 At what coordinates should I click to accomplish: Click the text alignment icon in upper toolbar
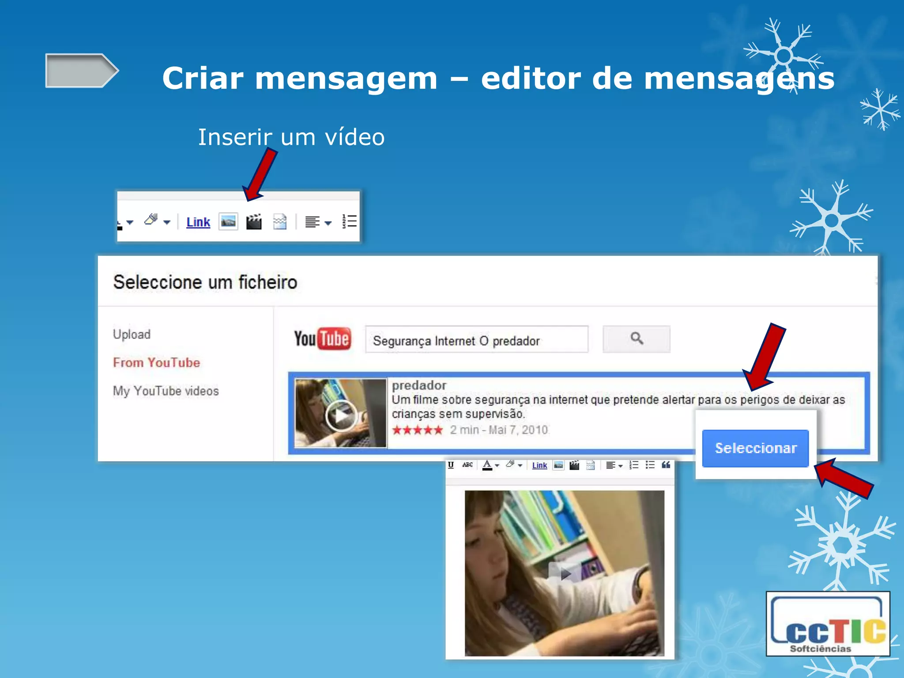pyautogui.click(x=313, y=222)
